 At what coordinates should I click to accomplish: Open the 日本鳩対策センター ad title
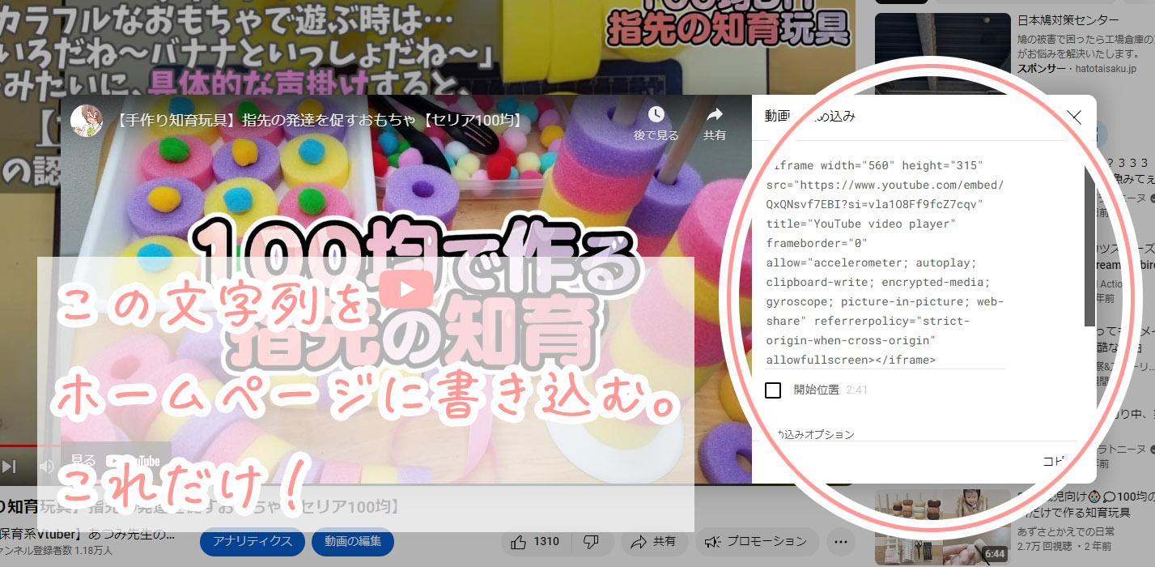pyautogui.click(x=1068, y=19)
